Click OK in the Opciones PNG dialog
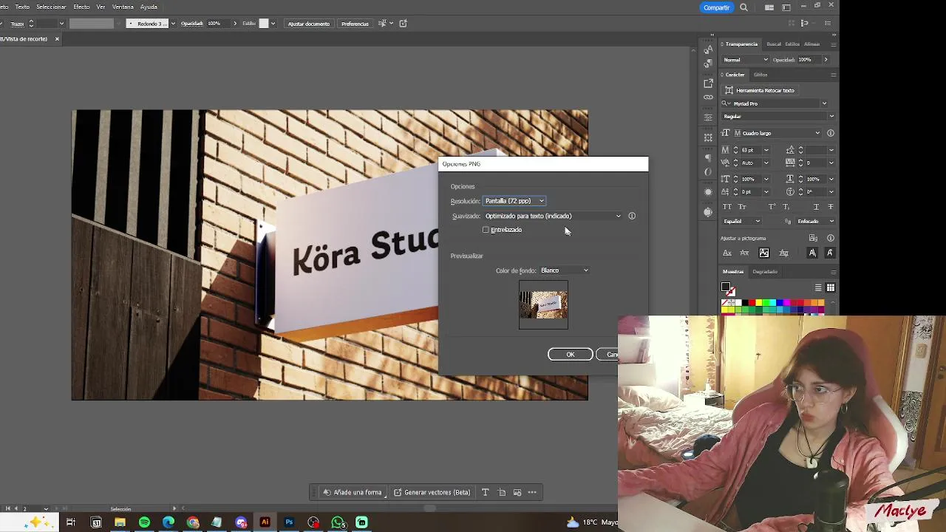Screen dimensions: 946x532 click(x=570, y=355)
